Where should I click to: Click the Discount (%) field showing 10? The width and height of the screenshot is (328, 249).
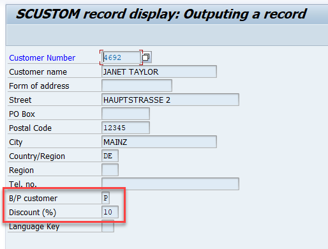[110, 212]
